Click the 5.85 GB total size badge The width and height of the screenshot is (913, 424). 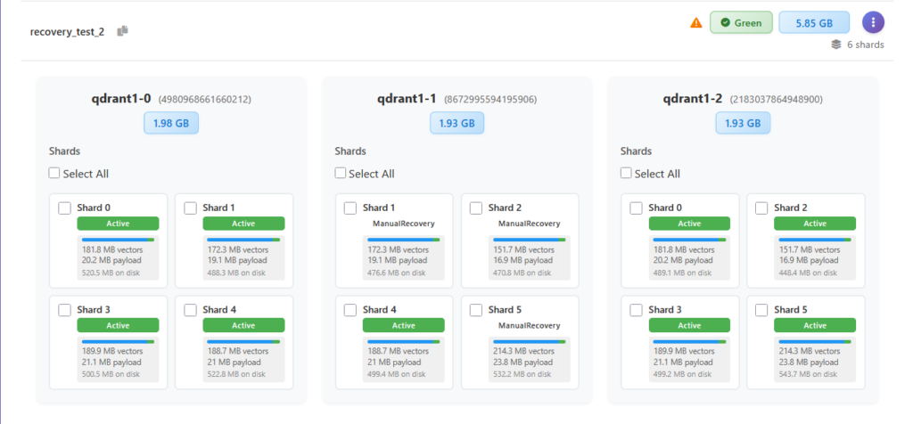813,22
